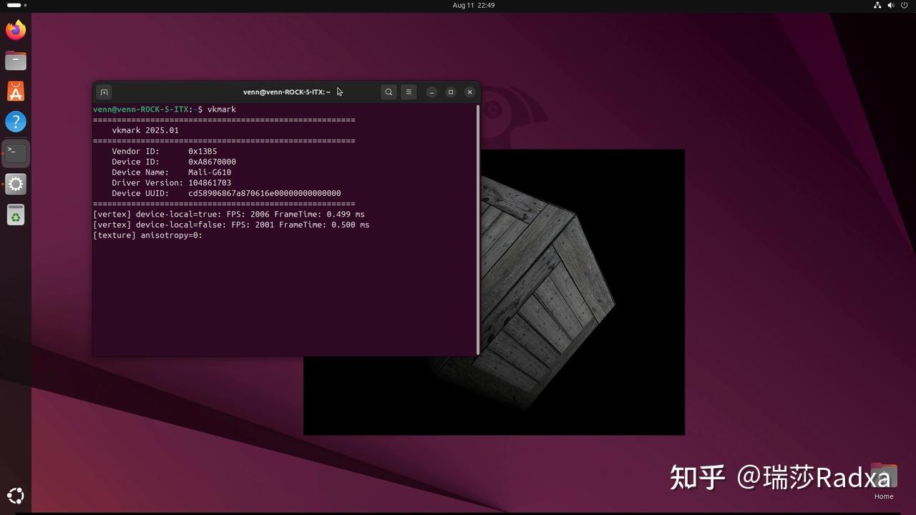Show applications with the Ubuntu logo button

click(16, 495)
